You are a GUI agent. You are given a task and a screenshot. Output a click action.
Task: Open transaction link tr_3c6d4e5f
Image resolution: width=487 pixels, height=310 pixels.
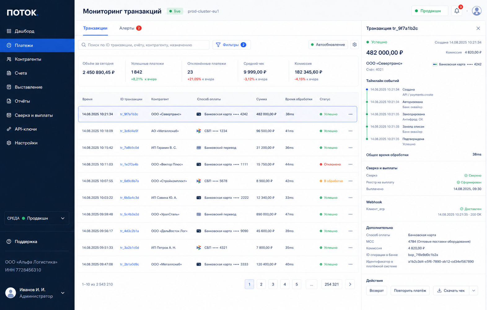point(129,131)
